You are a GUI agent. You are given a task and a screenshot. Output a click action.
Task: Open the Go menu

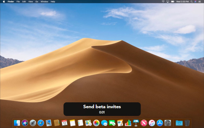tap(37, 2)
